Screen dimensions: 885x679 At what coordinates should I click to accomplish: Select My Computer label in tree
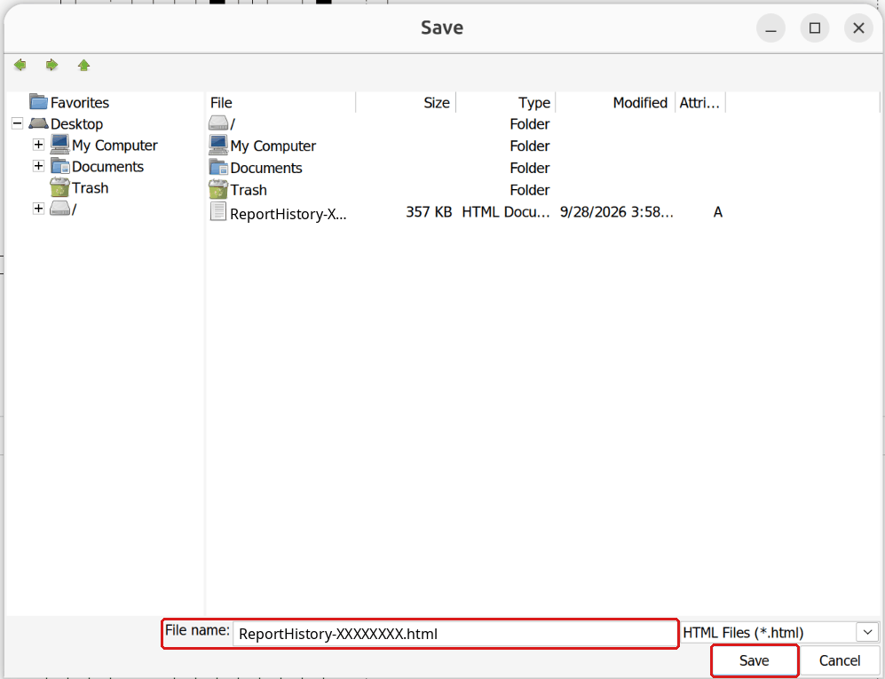[x=115, y=145]
